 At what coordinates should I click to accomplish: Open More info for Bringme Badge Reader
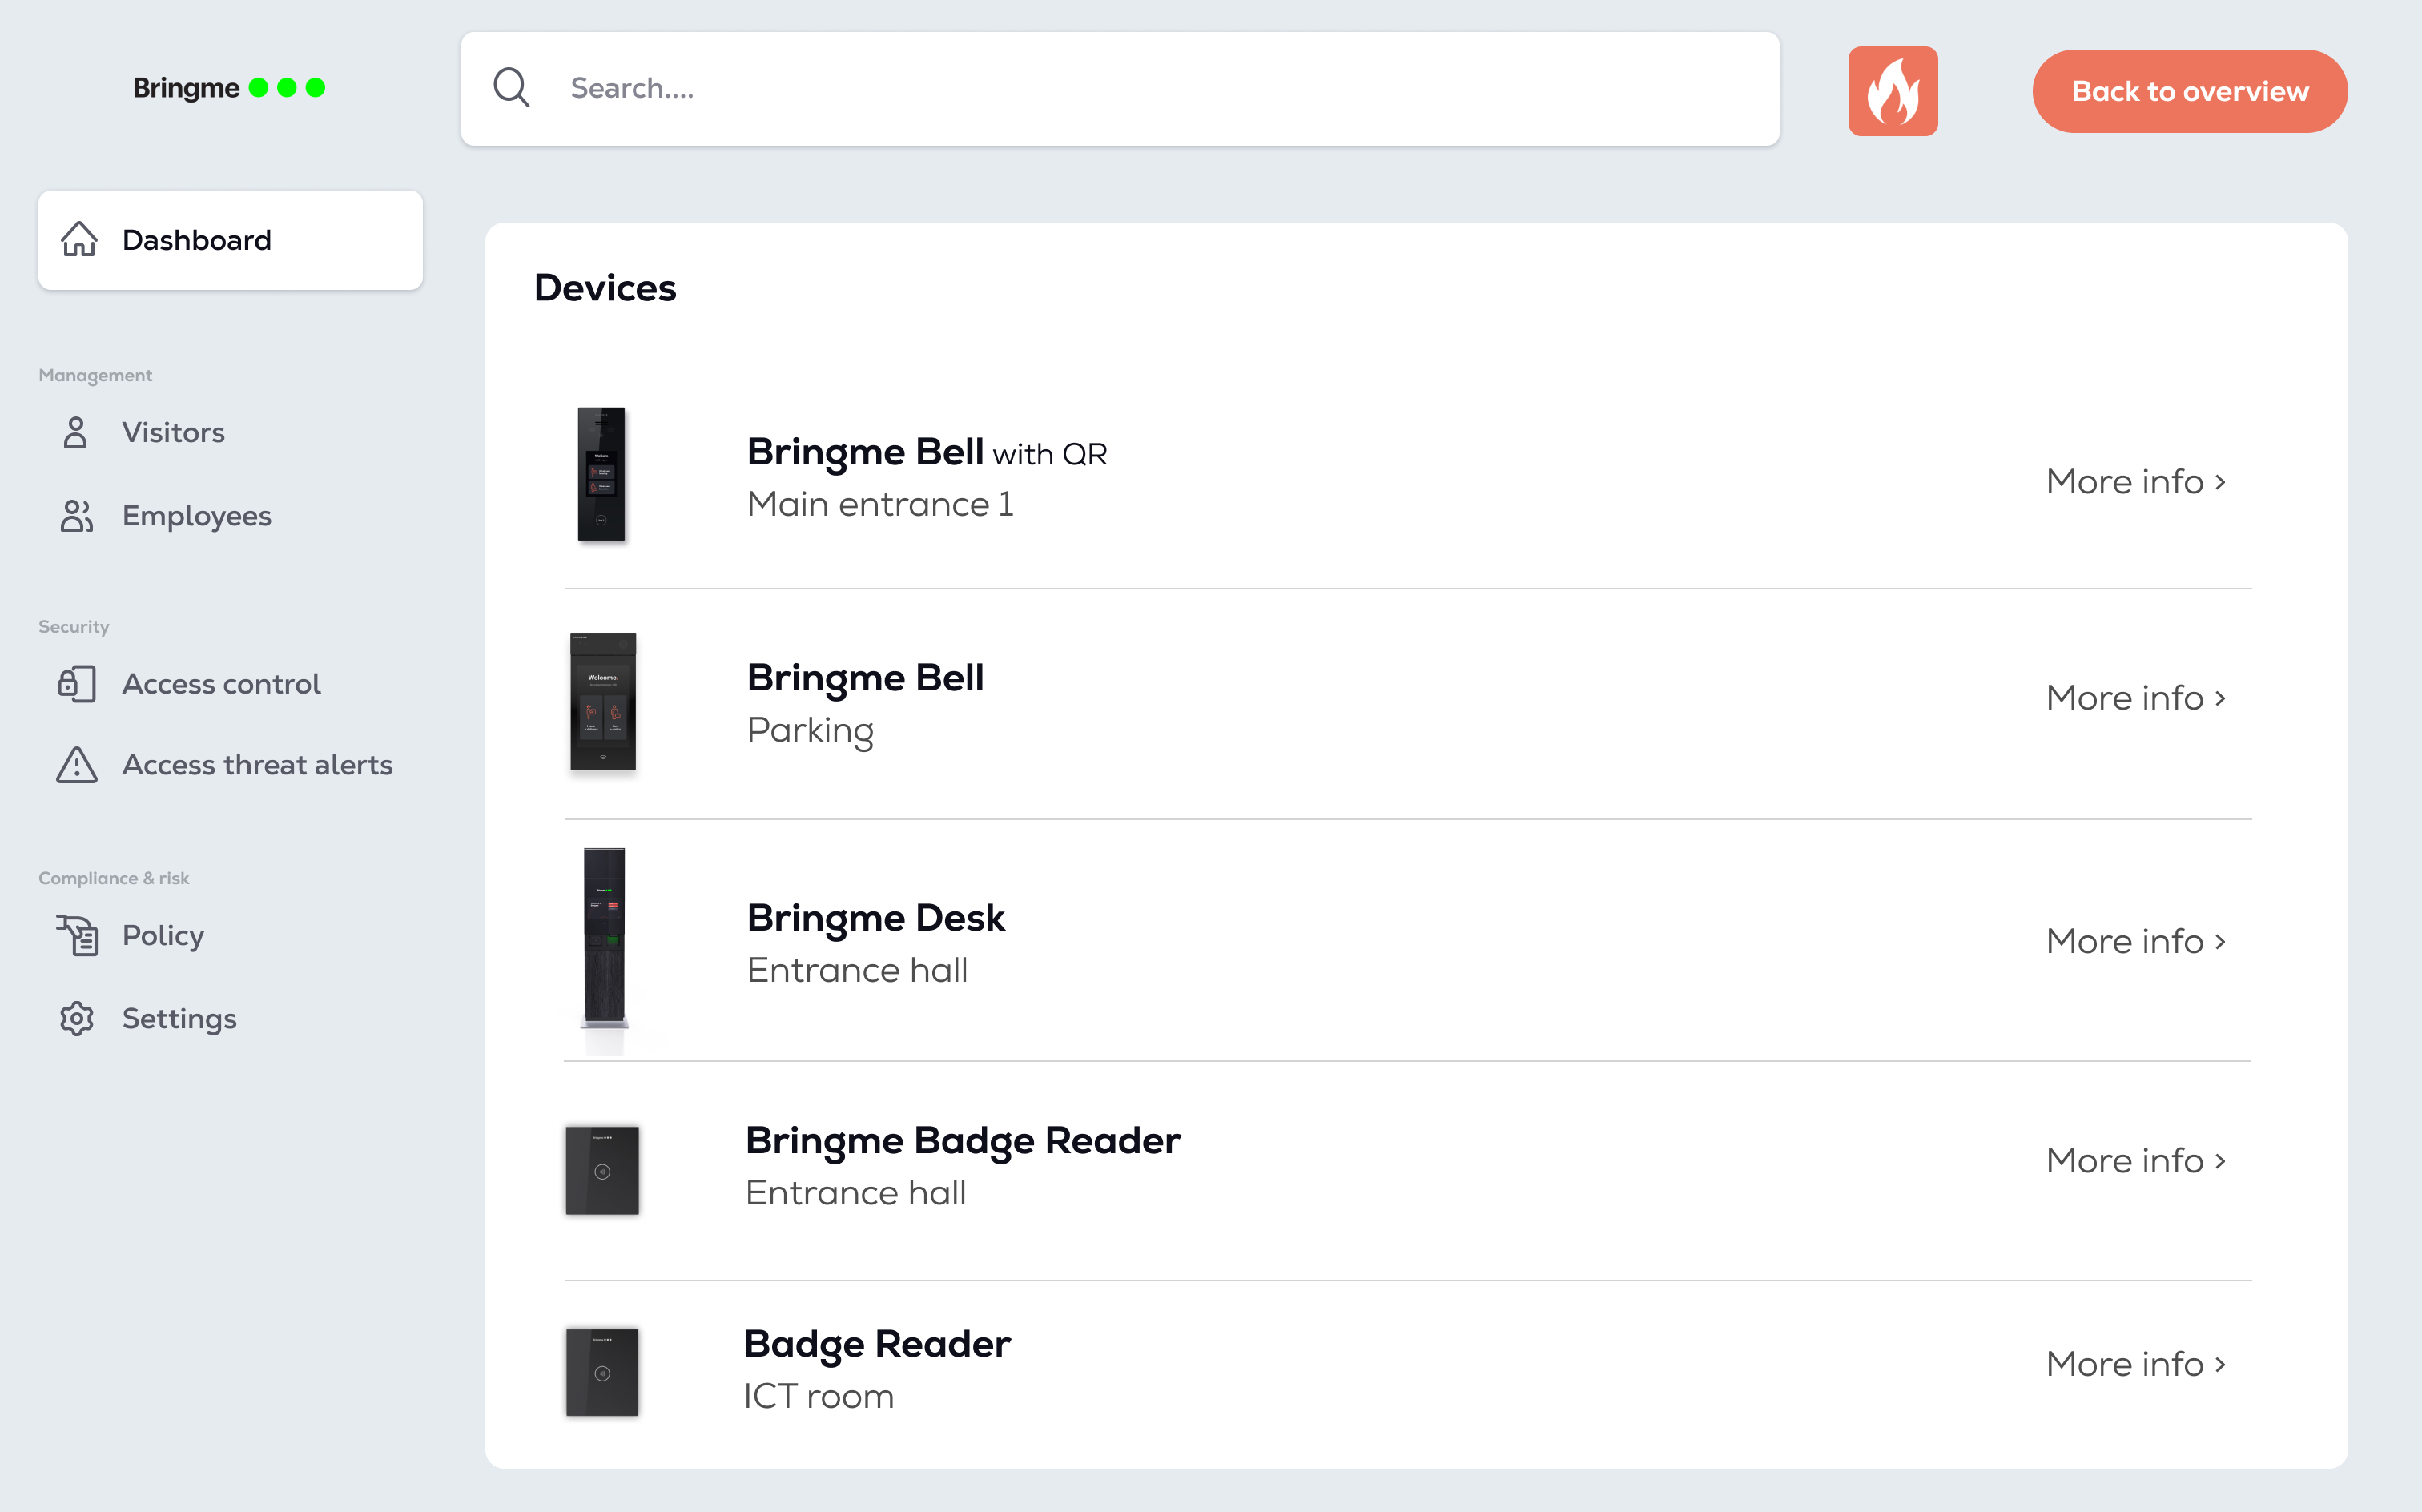click(x=2136, y=1161)
